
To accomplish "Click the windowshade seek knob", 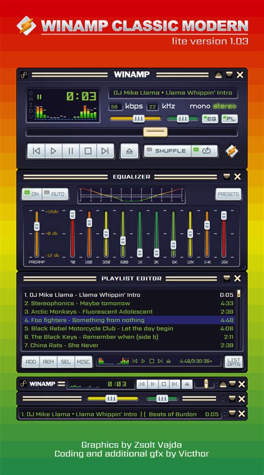I will point(206,384).
